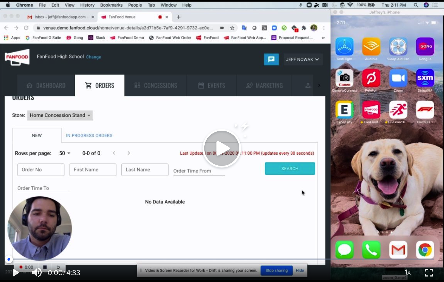Open the Window menu in menu bar
Screen dimensions: 444x282
pyautogui.click(x=169, y=5)
